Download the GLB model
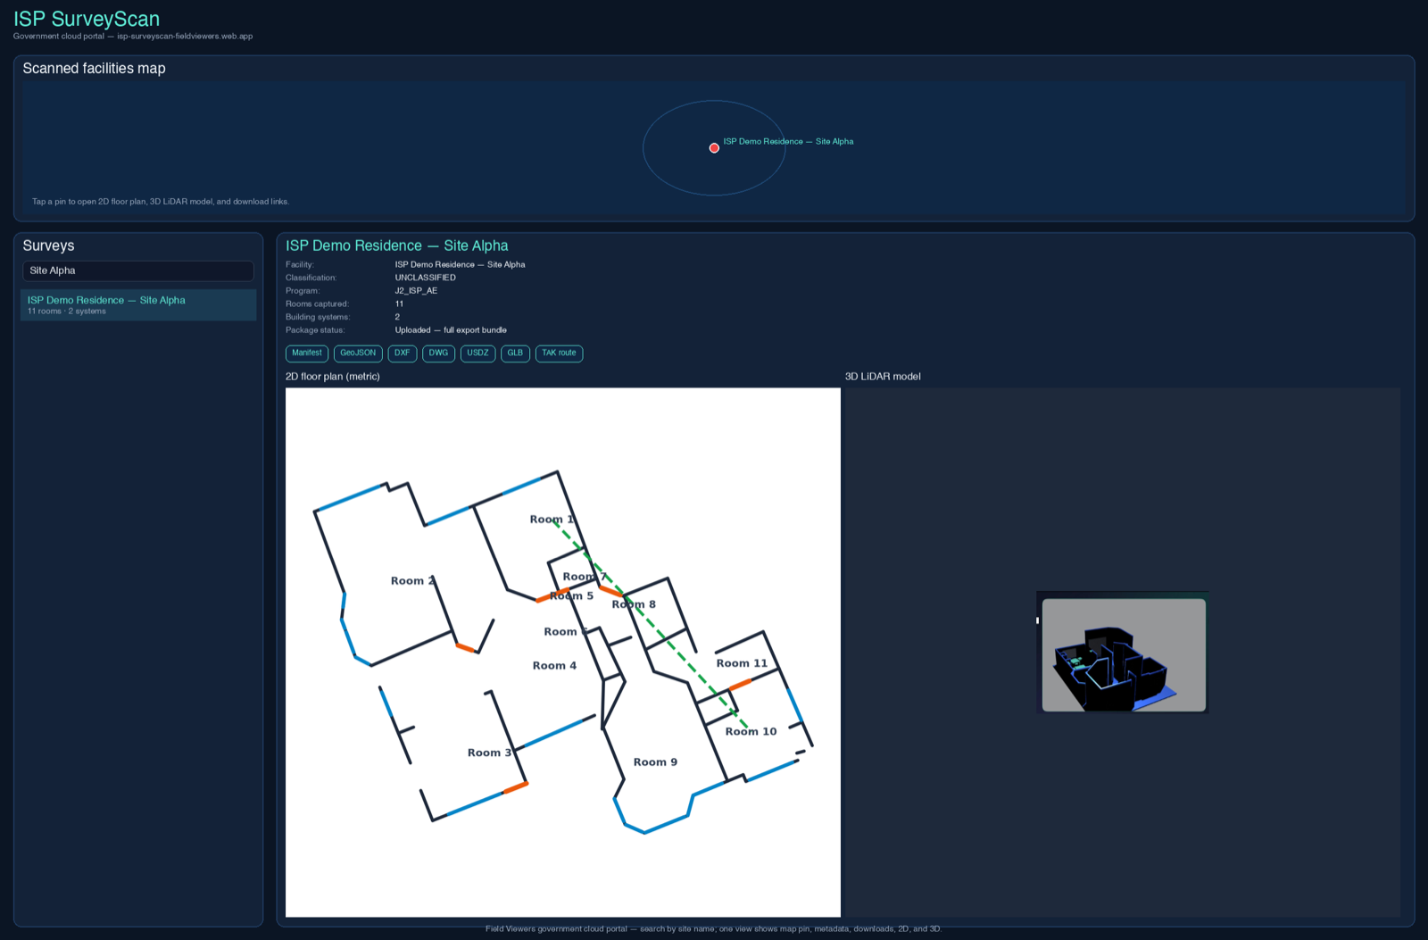The image size is (1428, 940). [x=515, y=354]
